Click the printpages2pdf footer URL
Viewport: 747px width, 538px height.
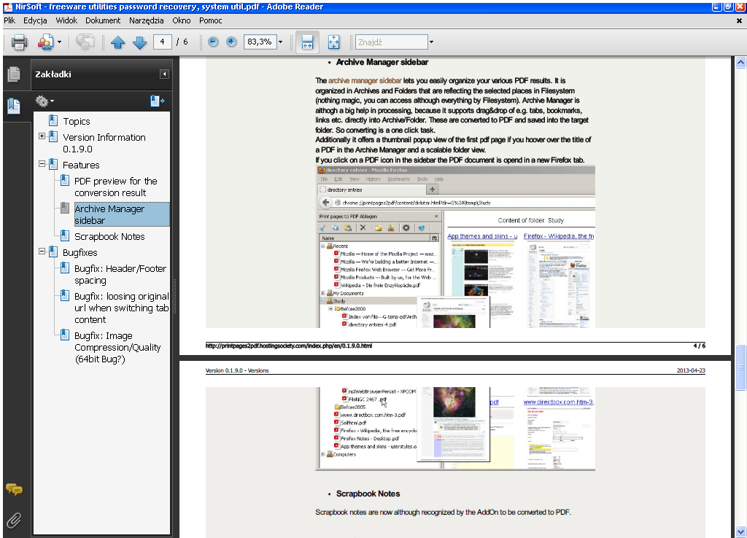(289, 346)
